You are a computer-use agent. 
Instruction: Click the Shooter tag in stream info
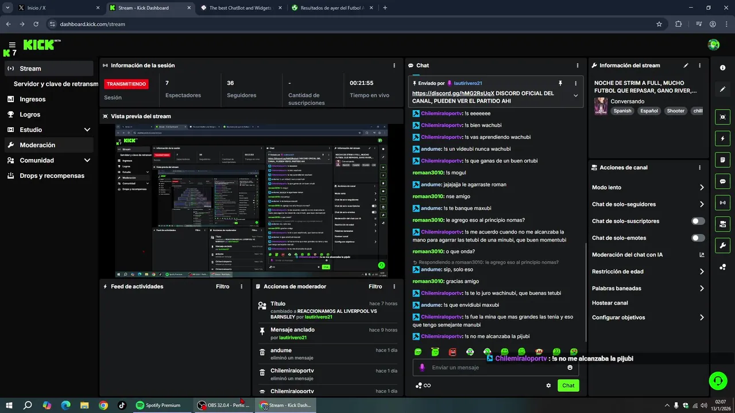click(x=675, y=111)
